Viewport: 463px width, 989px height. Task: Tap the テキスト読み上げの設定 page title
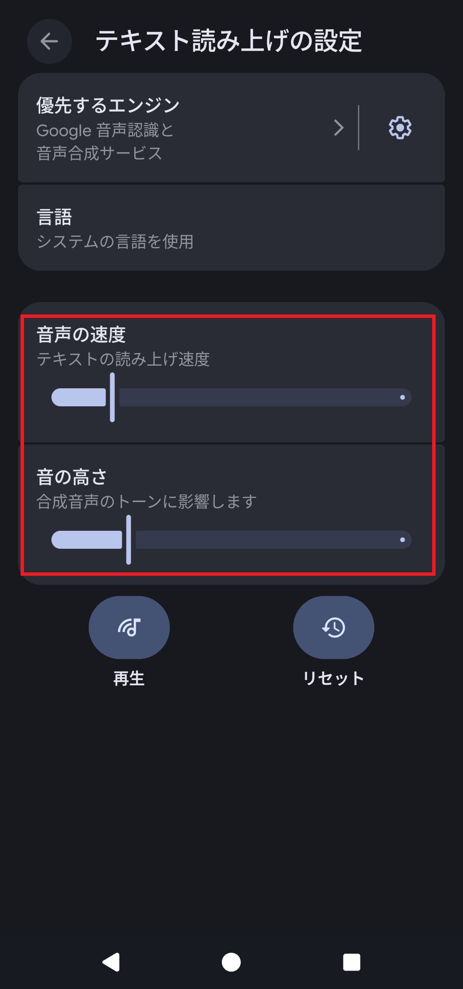pyautogui.click(x=229, y=41)
